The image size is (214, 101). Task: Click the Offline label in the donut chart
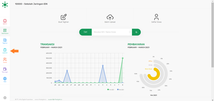tap(150, 61)
